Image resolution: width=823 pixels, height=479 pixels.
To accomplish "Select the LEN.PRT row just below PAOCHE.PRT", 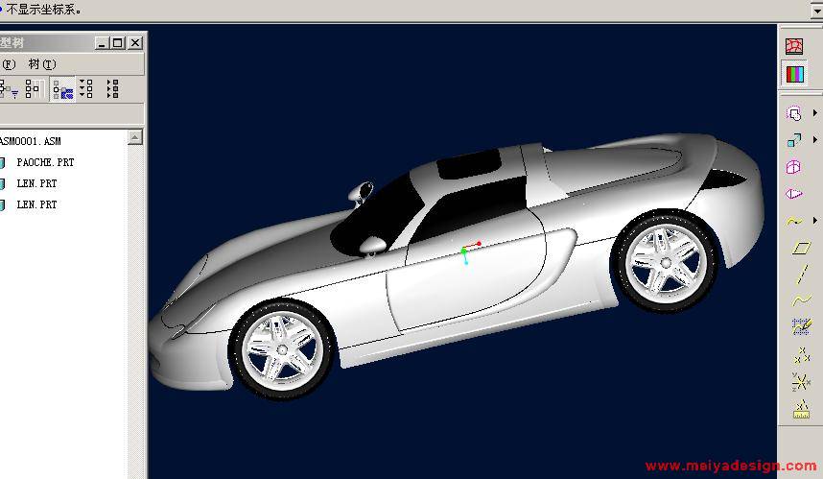I will click(x=36, y=183).
